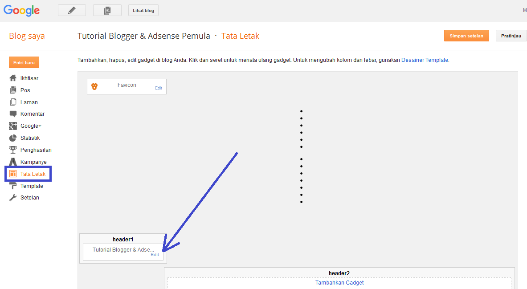The image size is (527, 289).
Task: Open the Desainer Template link
Action: click(x=425, y=60)
